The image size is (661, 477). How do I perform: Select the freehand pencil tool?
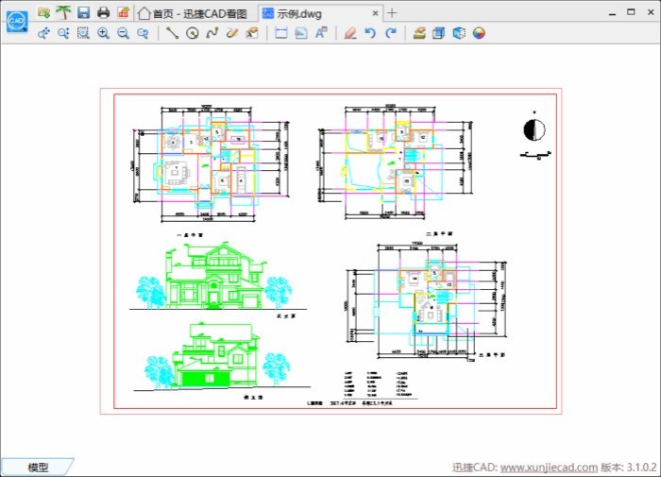coord(232,33)
